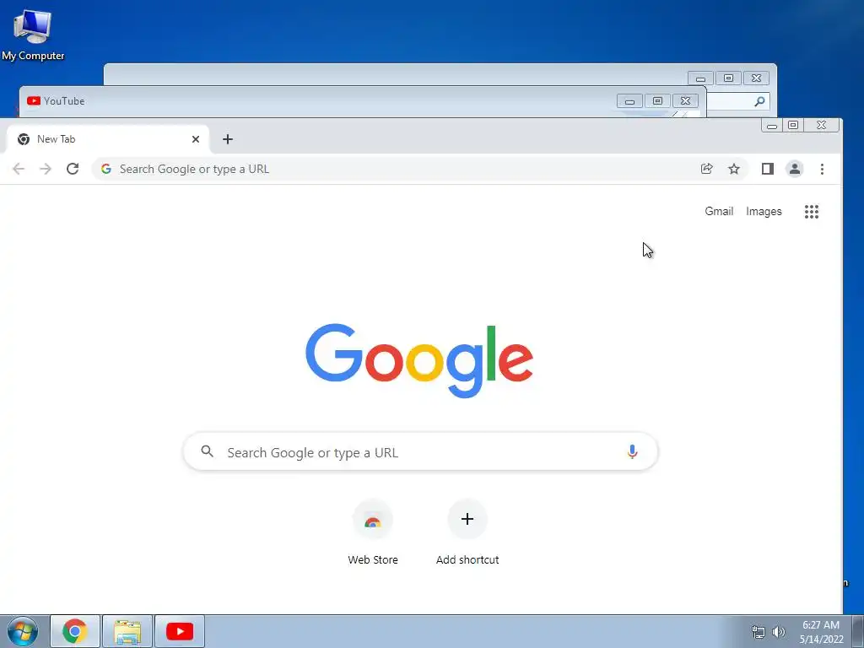This screenshot has height=648, width=864.
Task: Share this page via address bar icon
Action: click(x=706, y=169)
